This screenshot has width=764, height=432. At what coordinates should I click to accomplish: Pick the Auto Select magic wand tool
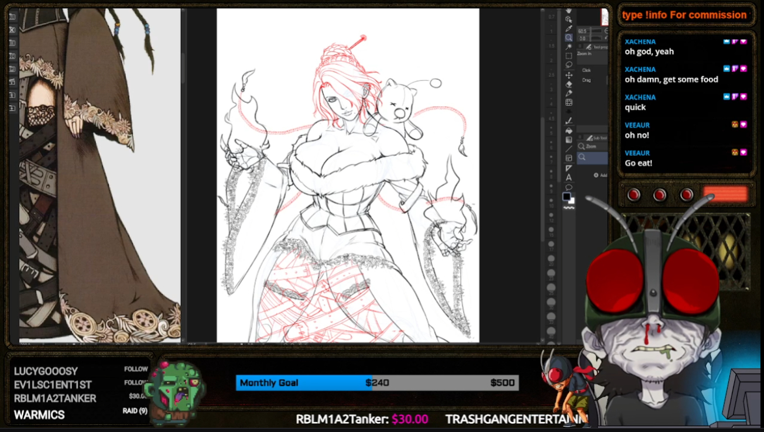pyautogui.click(x=568, y=47)
